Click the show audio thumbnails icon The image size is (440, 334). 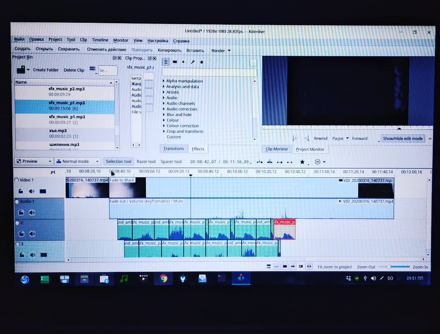pyautogui.click(x=293, y=266)
